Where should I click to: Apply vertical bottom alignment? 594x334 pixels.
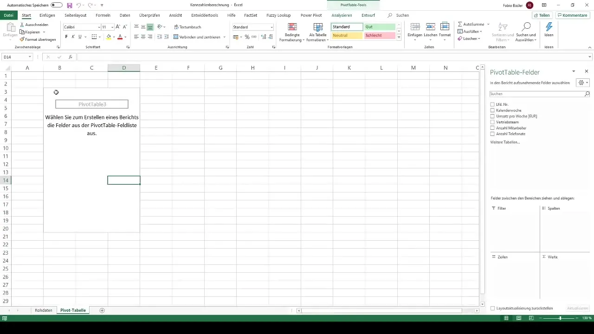pos(150,27)
